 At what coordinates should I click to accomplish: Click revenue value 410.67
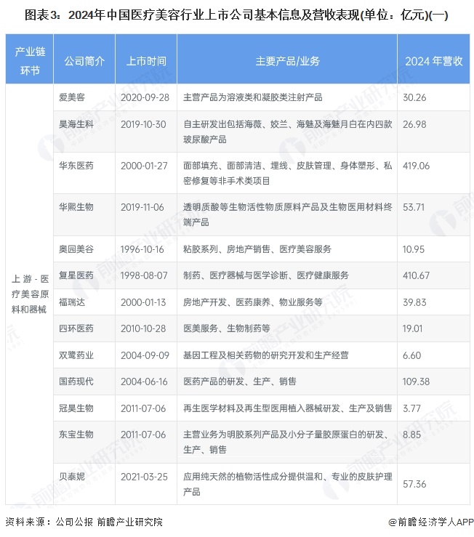(416, 275)
